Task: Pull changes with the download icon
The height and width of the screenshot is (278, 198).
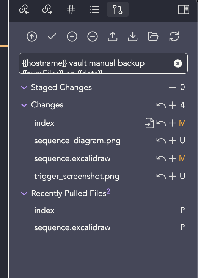Action: point(133,36)
